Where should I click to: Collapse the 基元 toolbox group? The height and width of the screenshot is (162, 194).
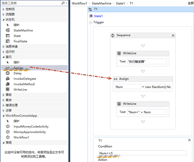(x=3, y=57)
